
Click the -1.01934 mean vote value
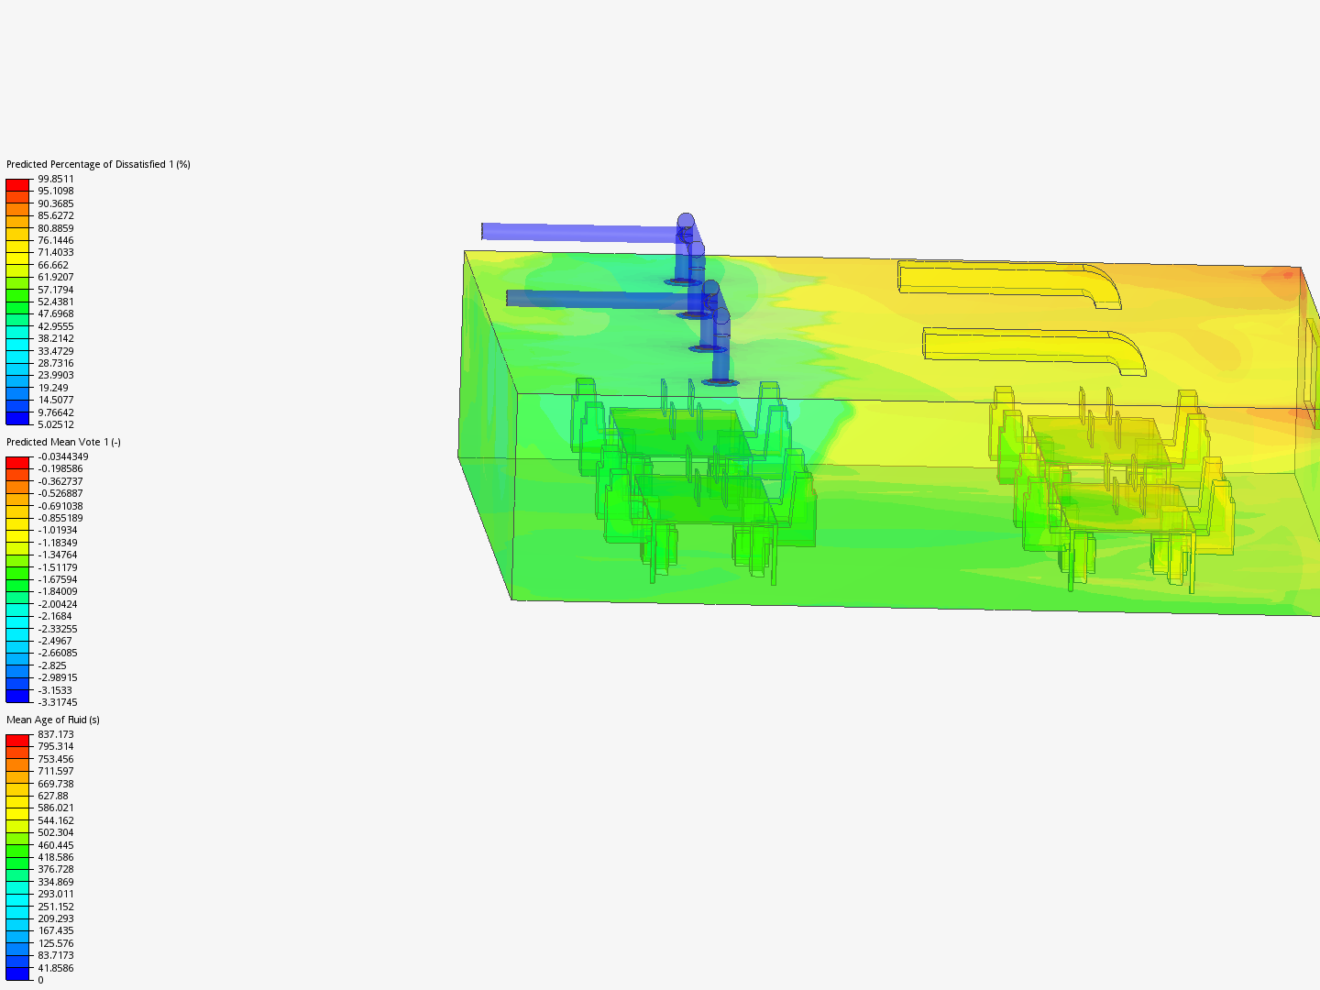click(x=58, y=530)
